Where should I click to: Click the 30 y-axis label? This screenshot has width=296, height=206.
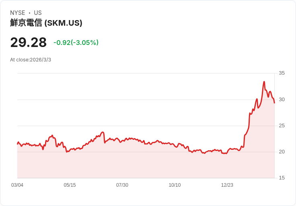[x=282, y=99]
